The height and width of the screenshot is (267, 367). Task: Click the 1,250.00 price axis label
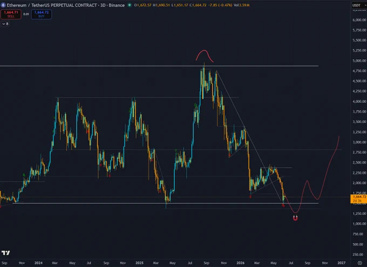[x=359, y=214]
